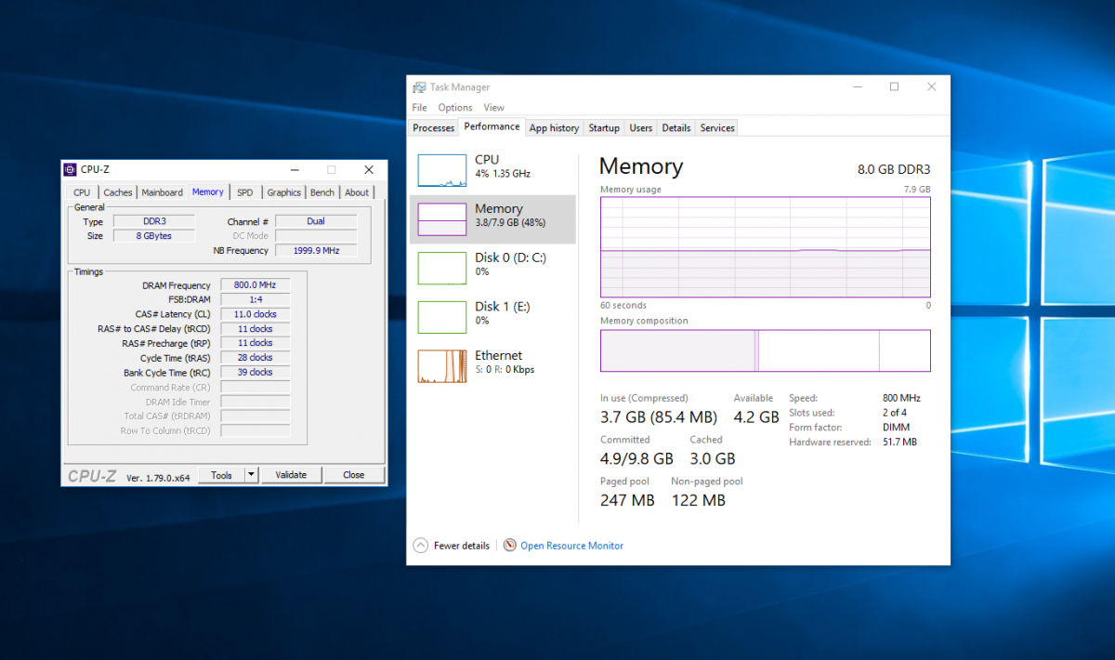Click the Resource Monitor icon
Viewport: 1115px width, 660px height.
pos(509,546)
